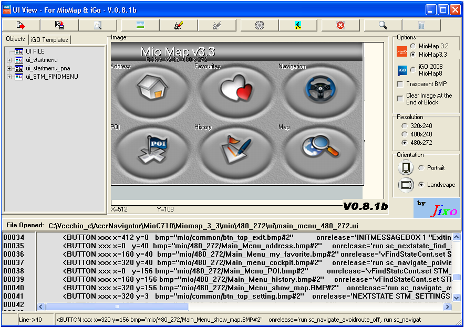
Task: Click the grayed calculator toolbar icon
Action: [421, 25]
